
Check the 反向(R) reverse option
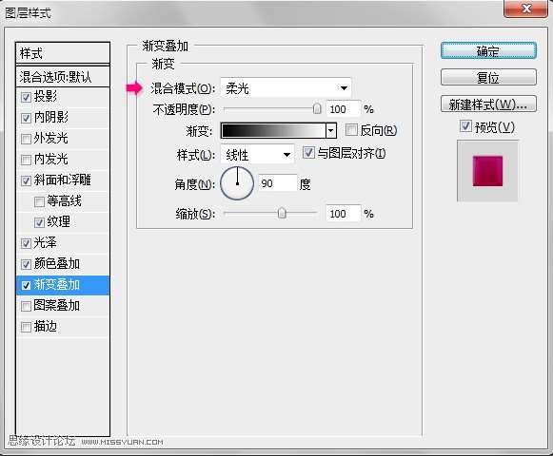click(351, 129)
